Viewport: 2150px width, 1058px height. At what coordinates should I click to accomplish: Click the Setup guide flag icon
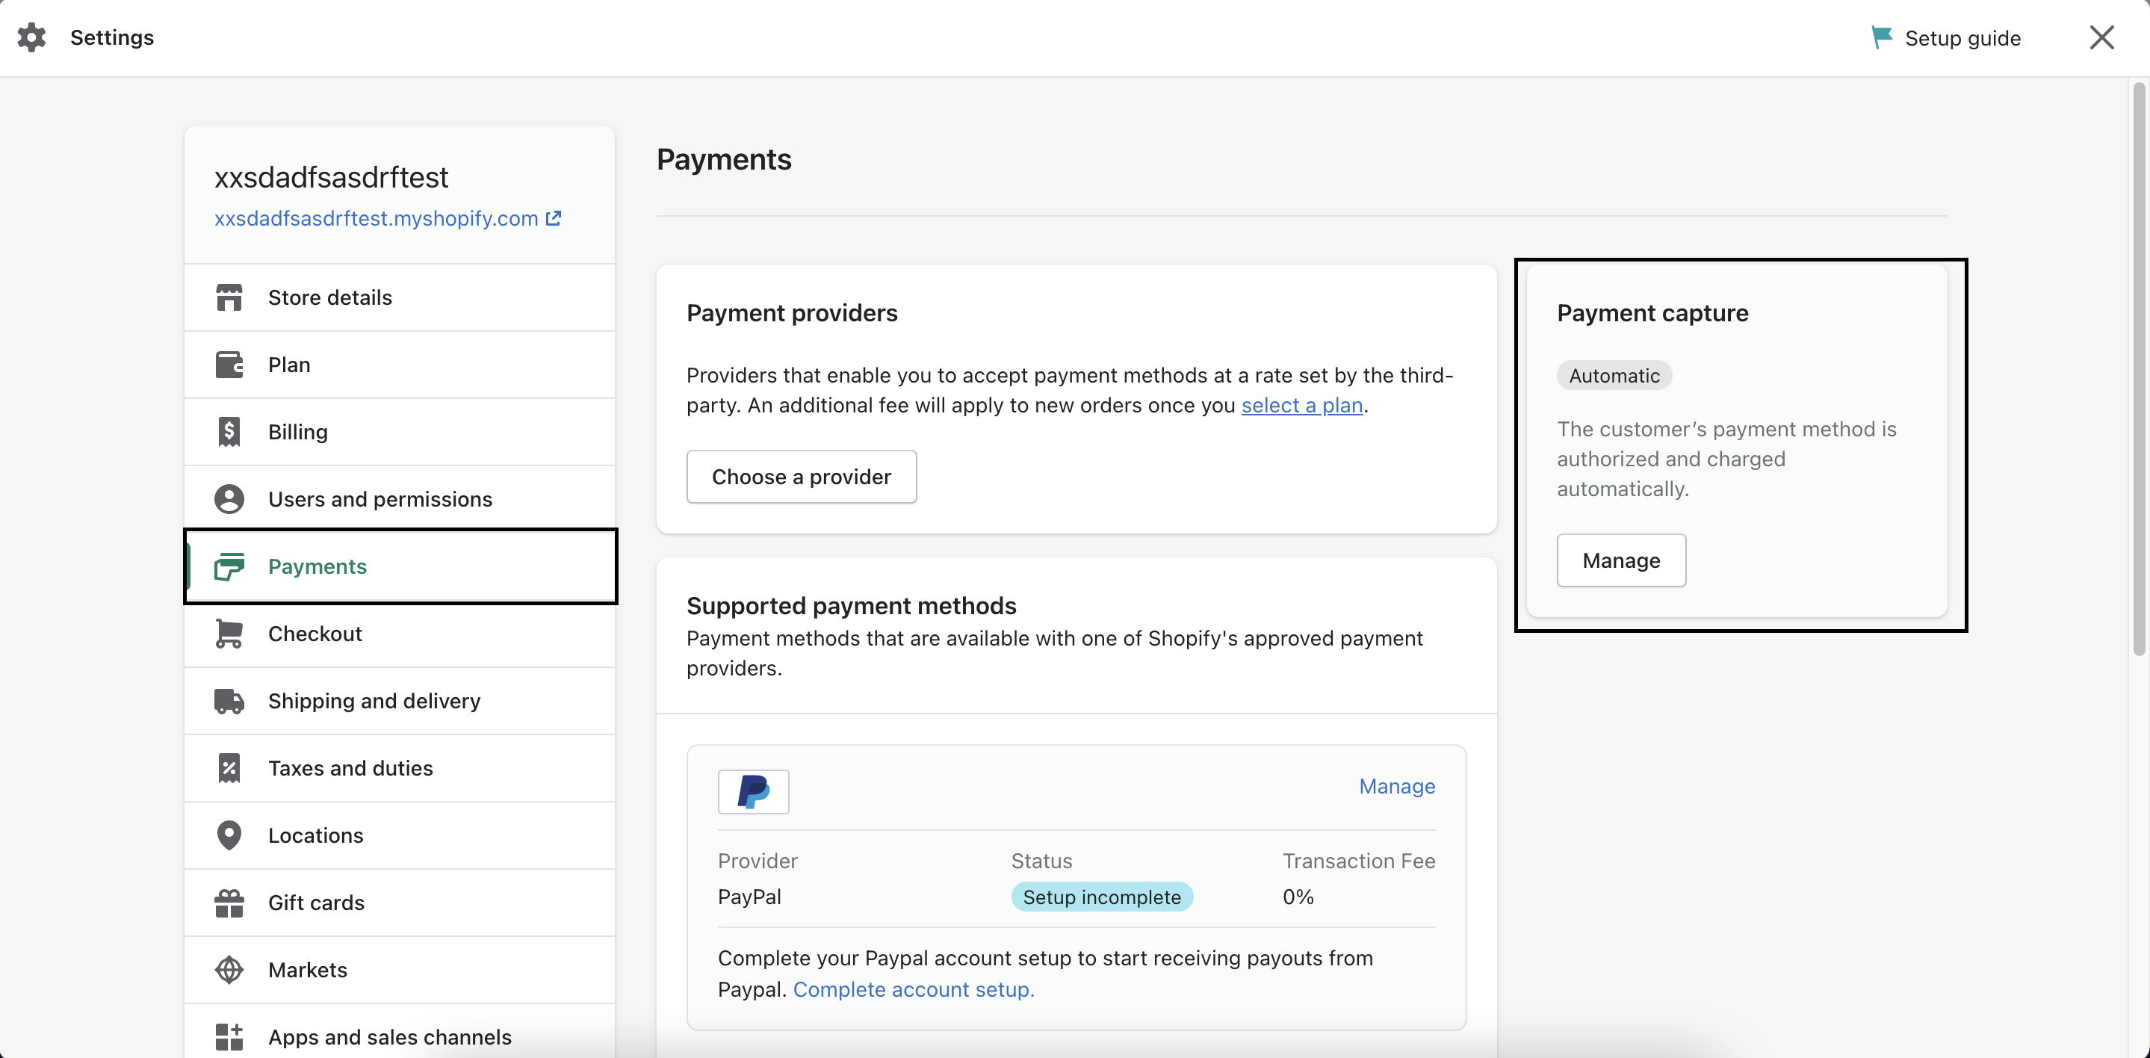coord(1881,37)
